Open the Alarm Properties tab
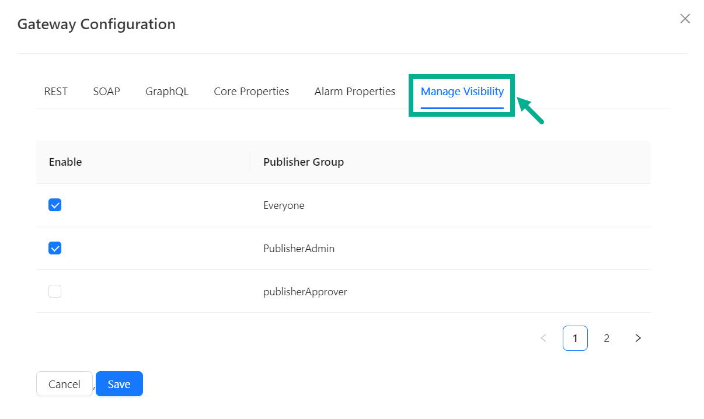 pyautogui.click(x=354, y=92)
